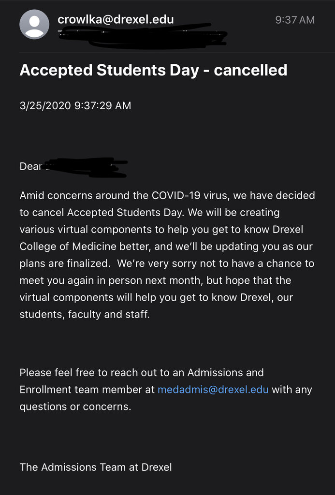Screen dimensions: 335x495
Task: Tap the sentence beginning Amid concerns
Action: point(167,204)
